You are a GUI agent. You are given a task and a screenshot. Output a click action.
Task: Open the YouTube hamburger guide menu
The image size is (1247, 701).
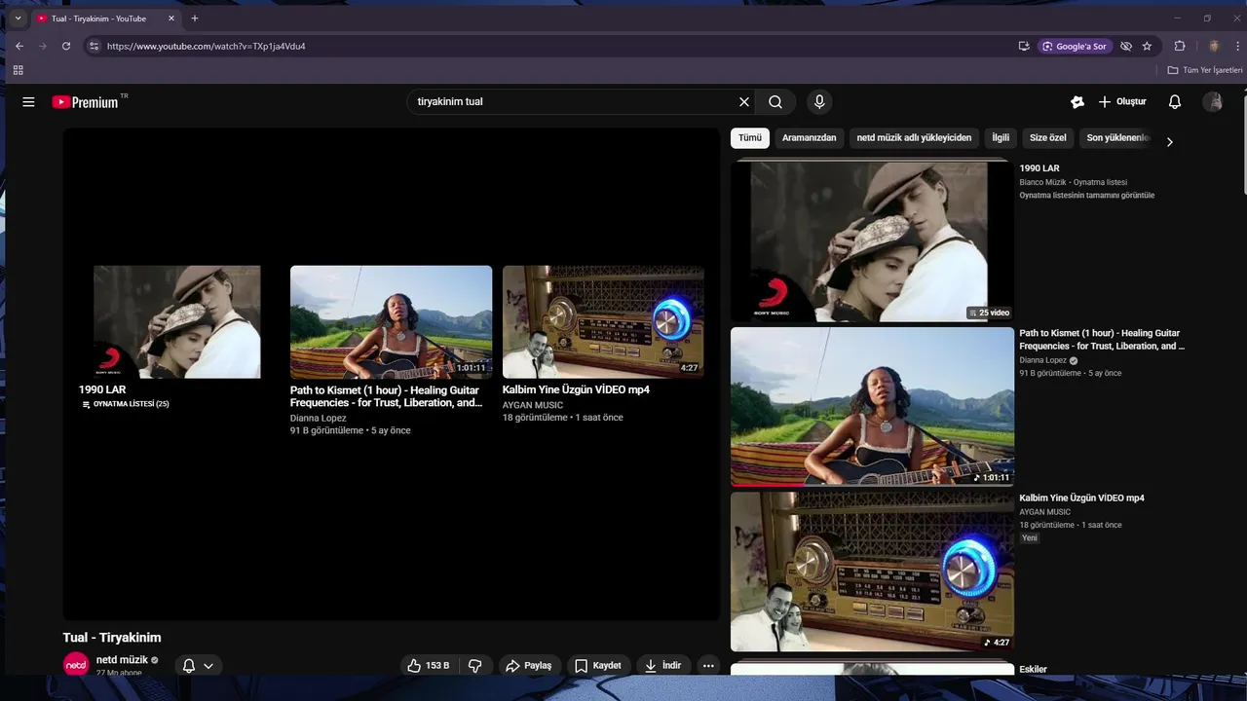pos(28,101)
